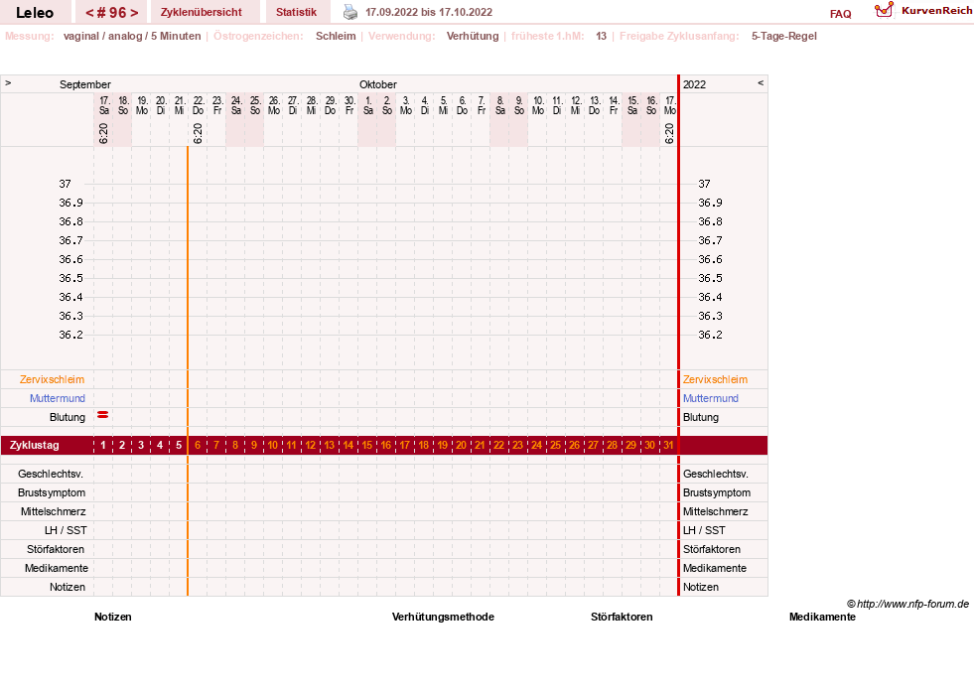Select cycle day 5 in Zyklustag row
This screenshot has width=974, height=695.
pos(179,446)
